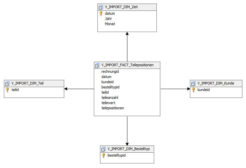Viewport: 246px width, 168px height.
Task: Select the rechnungid column in fact table
Action: 109,71
